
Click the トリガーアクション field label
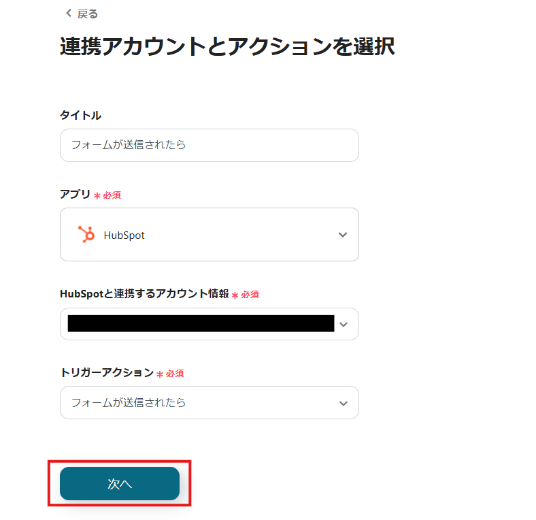(x=107, y=372)
